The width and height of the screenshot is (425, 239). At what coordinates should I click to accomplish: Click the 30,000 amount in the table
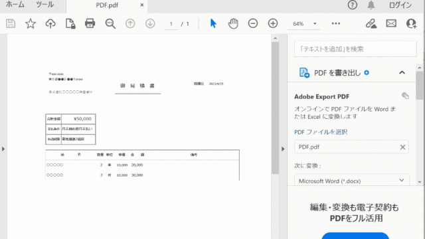137,175
